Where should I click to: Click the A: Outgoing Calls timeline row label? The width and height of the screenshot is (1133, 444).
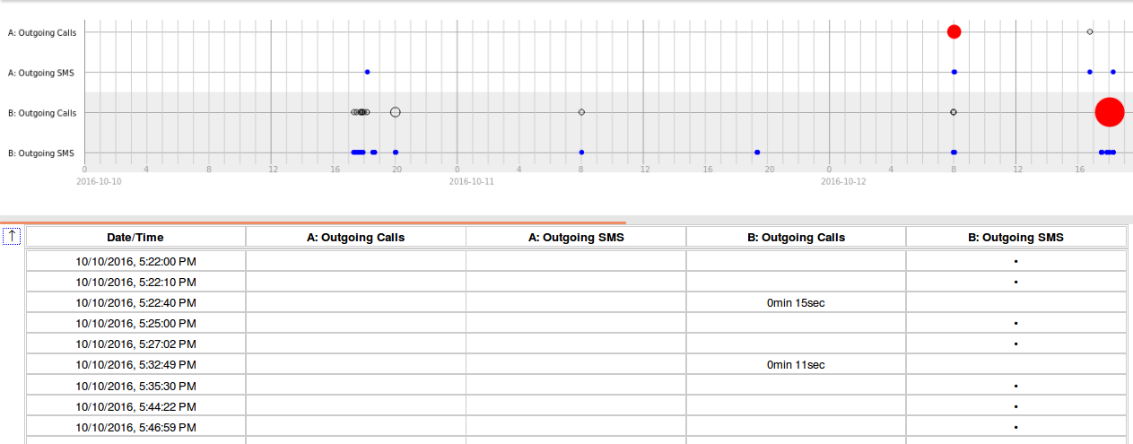(42, 32)
